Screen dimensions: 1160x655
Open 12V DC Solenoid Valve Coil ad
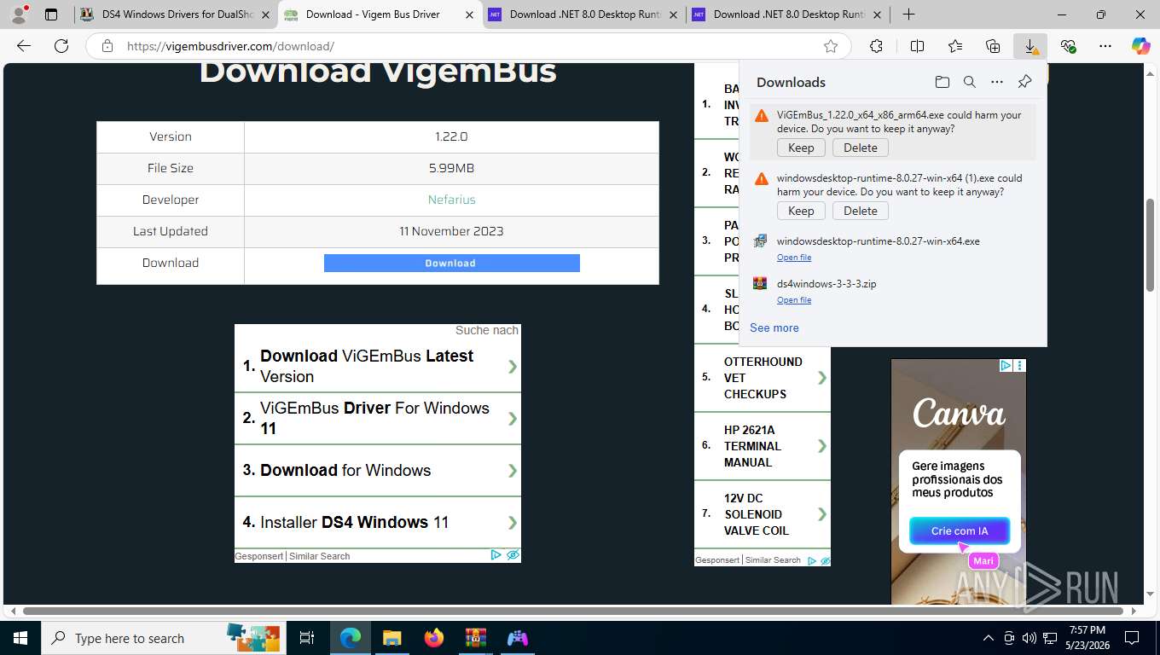tap(763, 514)
